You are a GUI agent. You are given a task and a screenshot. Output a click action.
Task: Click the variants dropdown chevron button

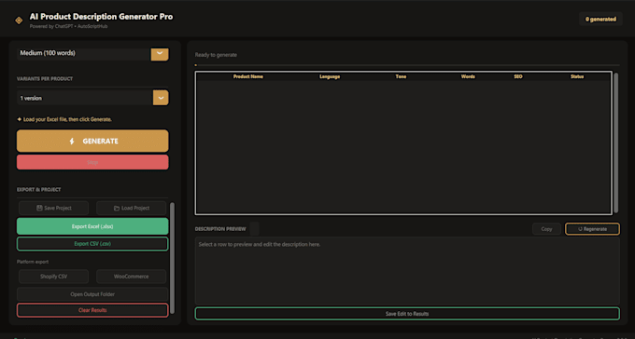(161, 98)
